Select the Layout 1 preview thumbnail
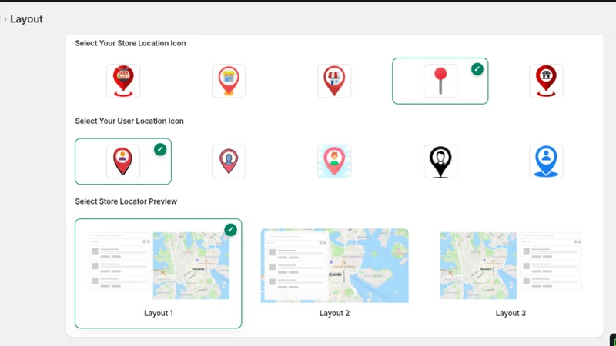616x346 pixels. pyautogui.click(x=159, y=265)
